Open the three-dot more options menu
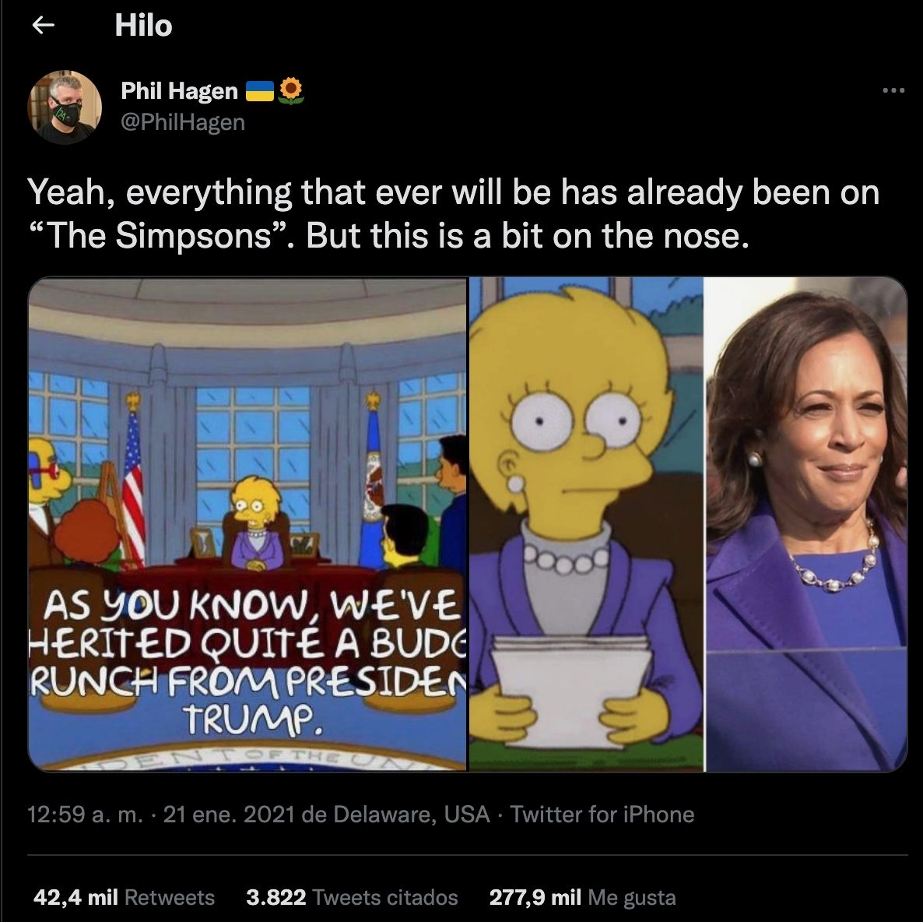Screen dimensions: 923x922 [x=893, y=91]
